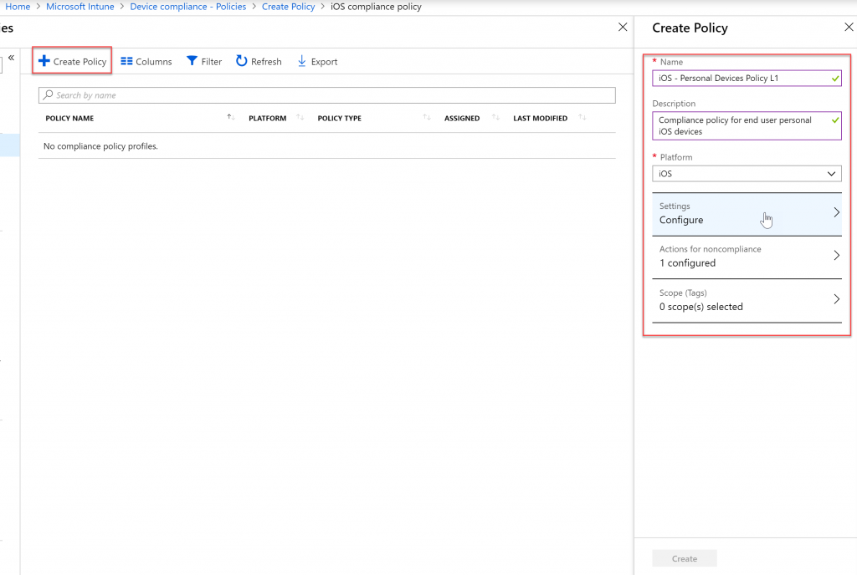Viewport: 857px width, 575px height.
Task: Click the LAST MODIFIED column header
Action: [540, 118]
